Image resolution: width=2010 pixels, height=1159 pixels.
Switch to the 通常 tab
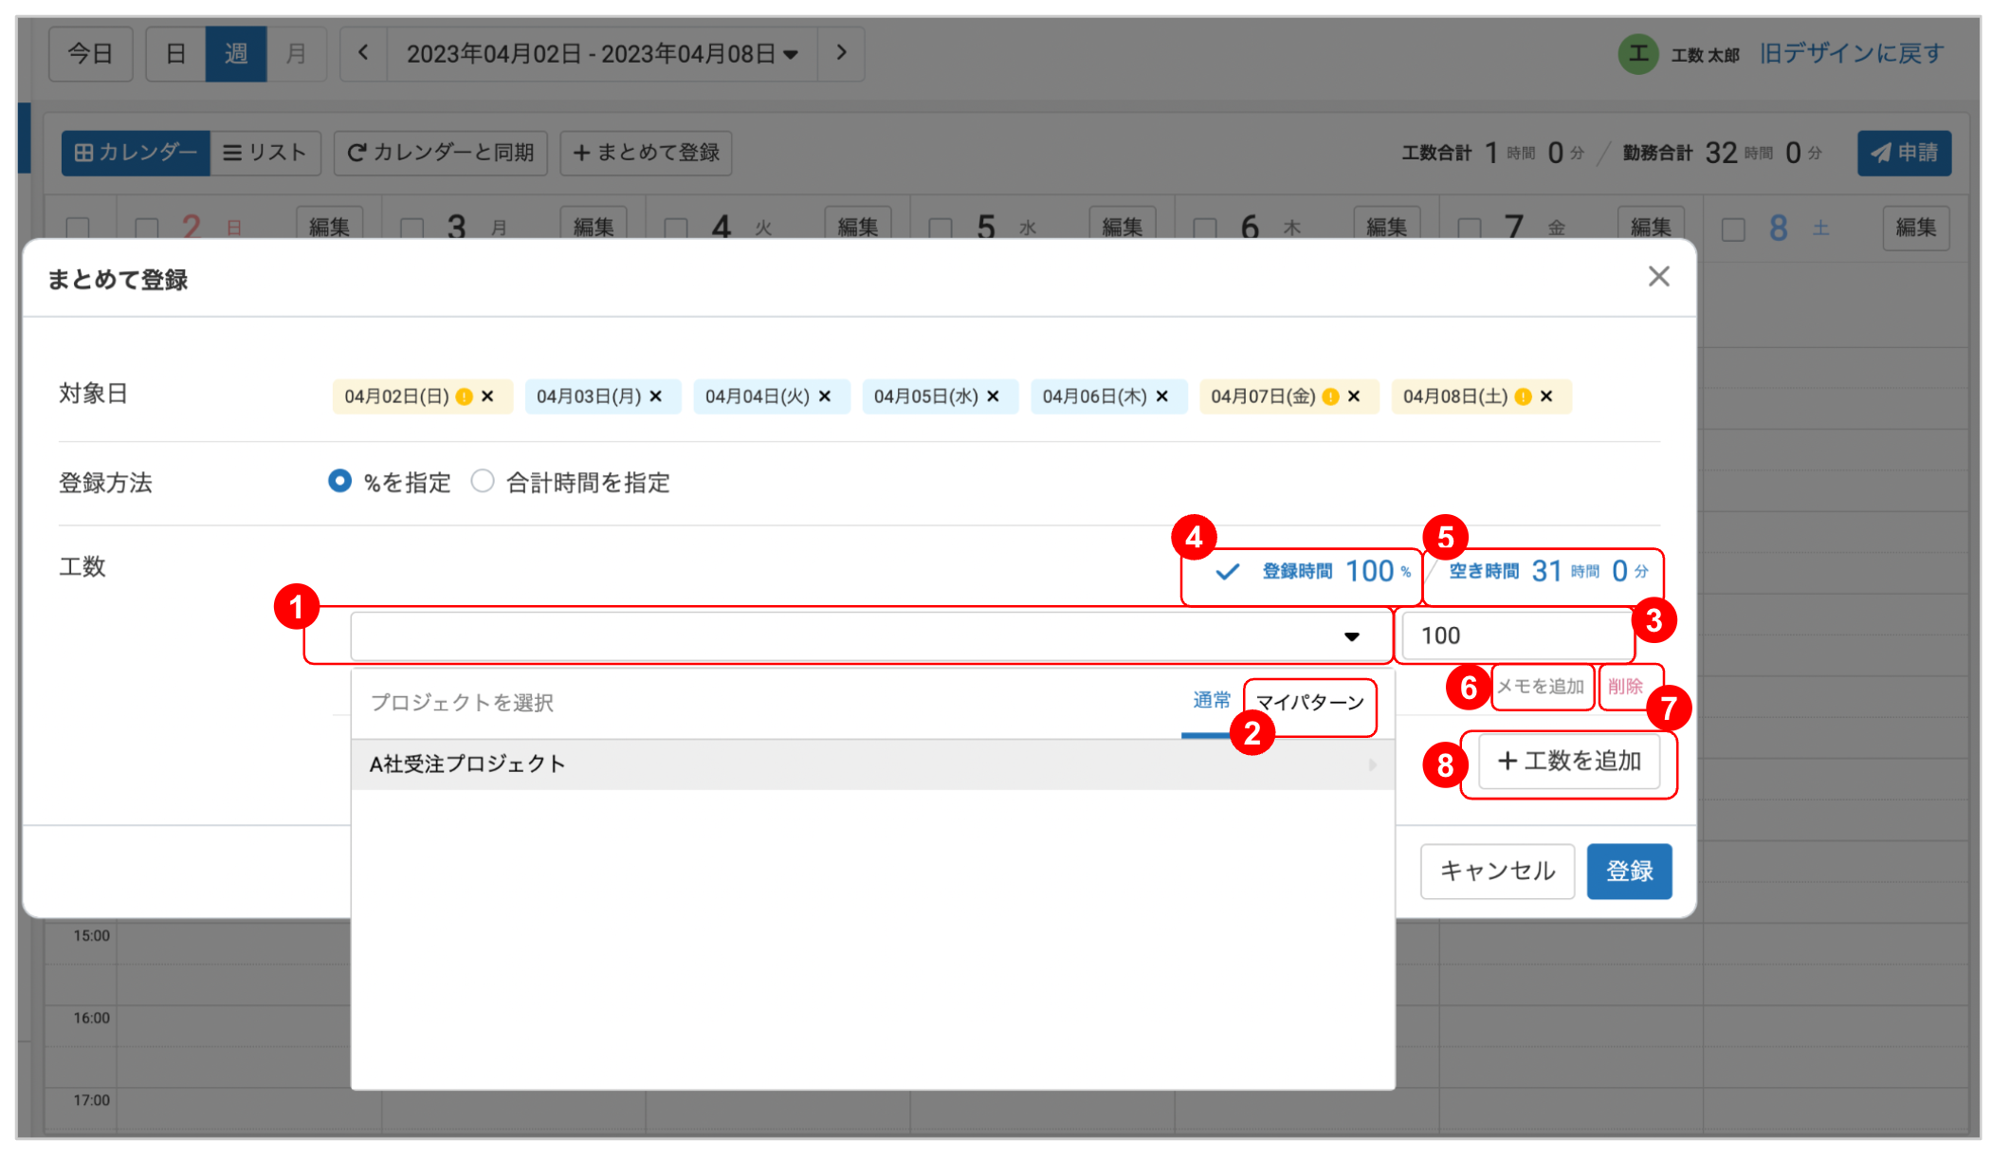[x=1211, y=701]
